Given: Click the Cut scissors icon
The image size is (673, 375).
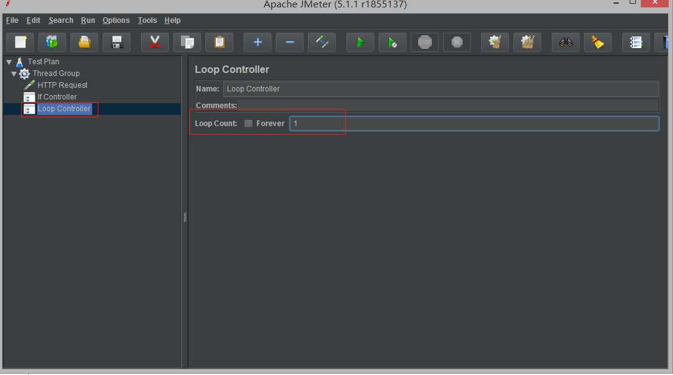Looking at the screenshot, I should pyautogui.click(x=155, y=42).
